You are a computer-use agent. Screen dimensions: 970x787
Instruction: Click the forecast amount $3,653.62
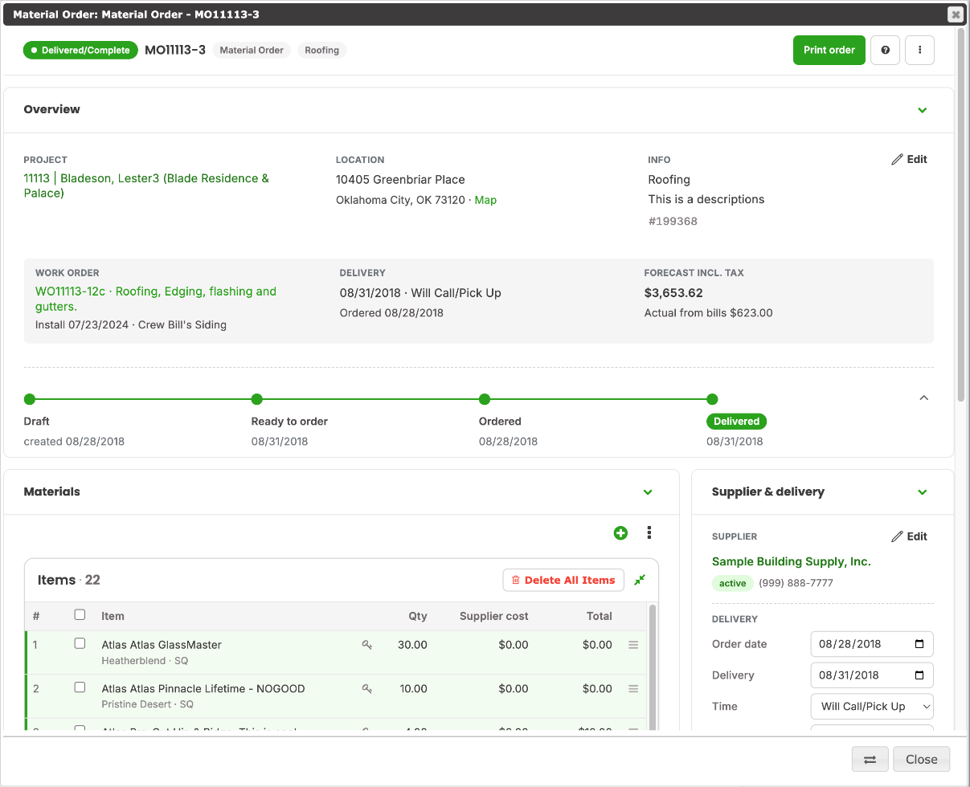tap(673, 293)
